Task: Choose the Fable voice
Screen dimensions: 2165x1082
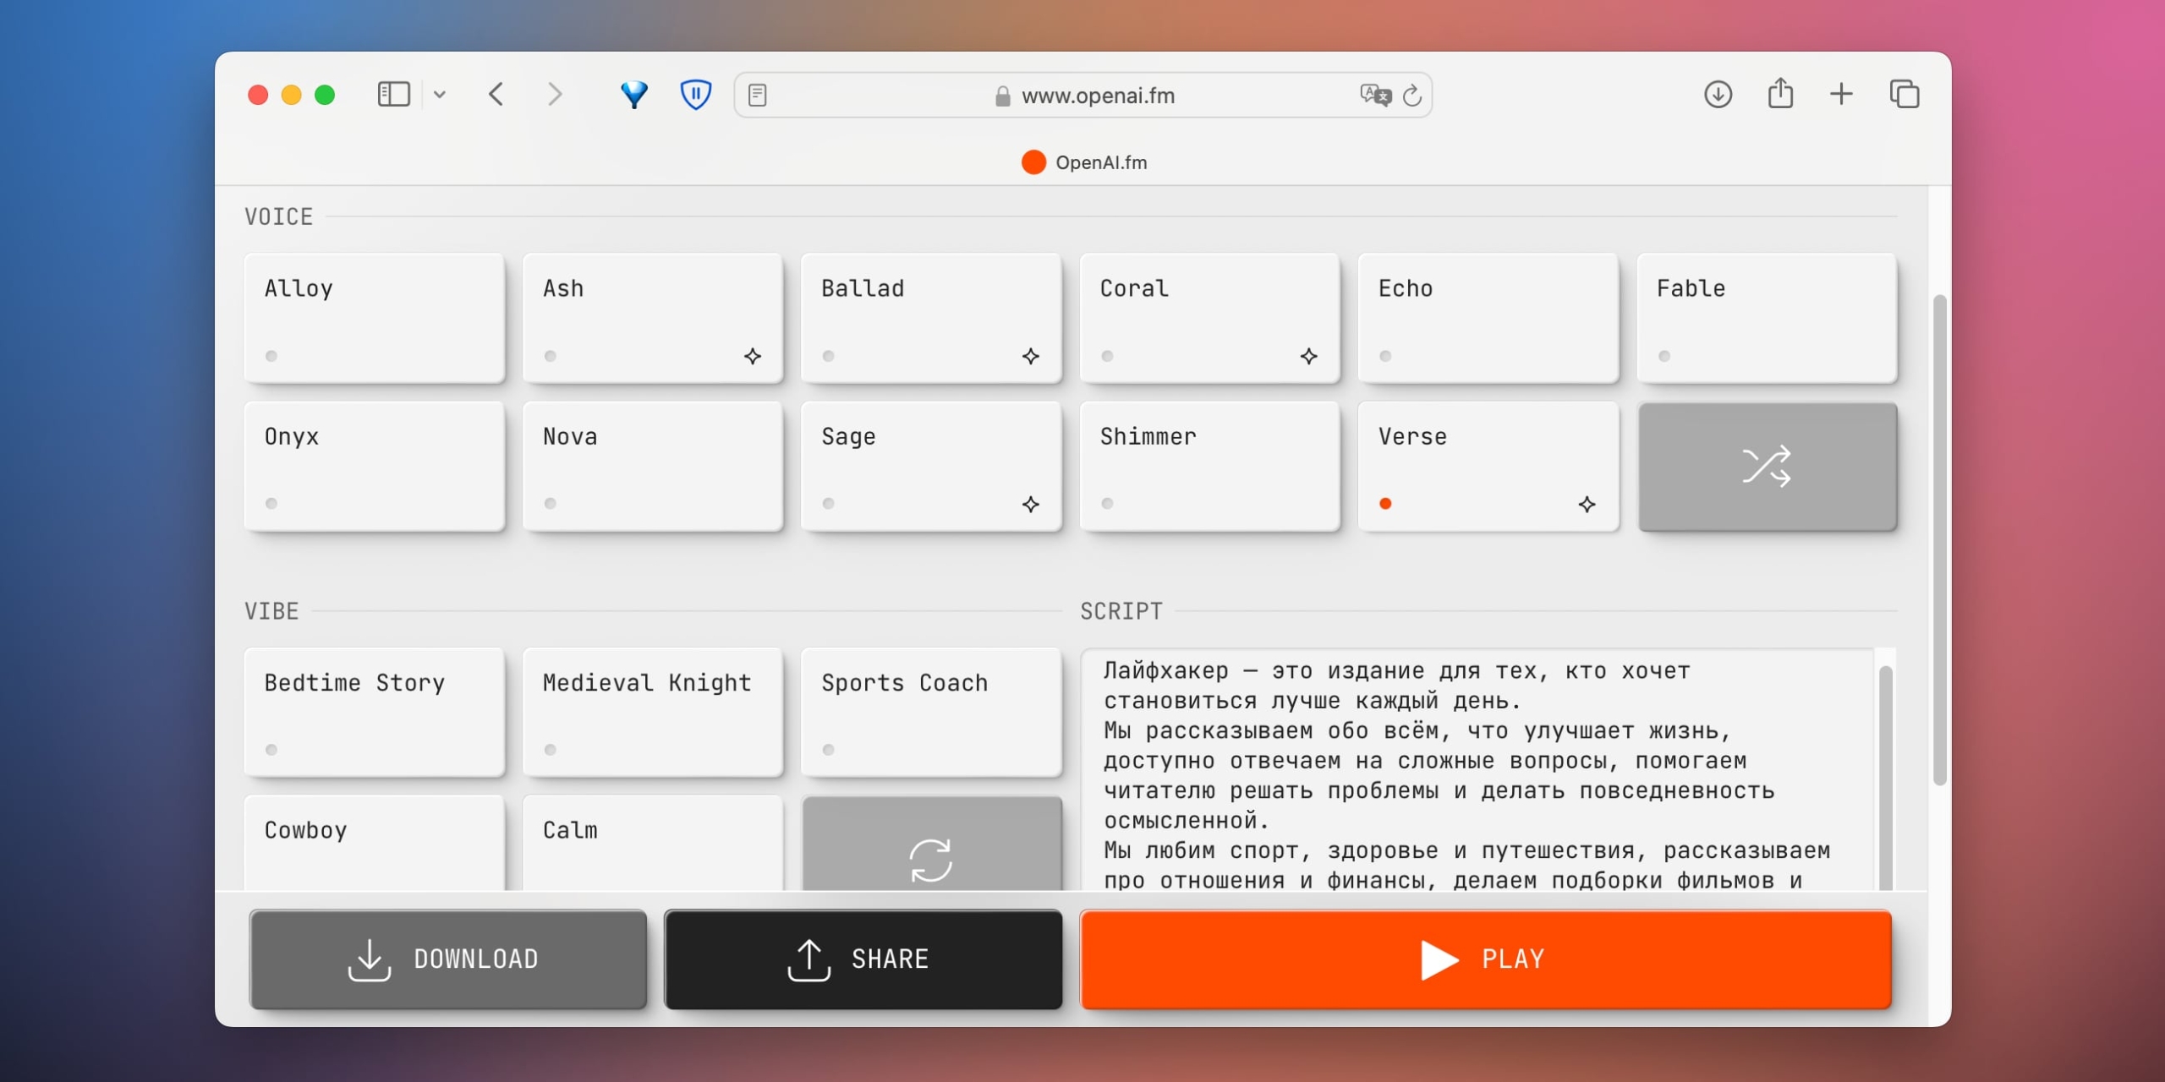Action: point(1767,319)
